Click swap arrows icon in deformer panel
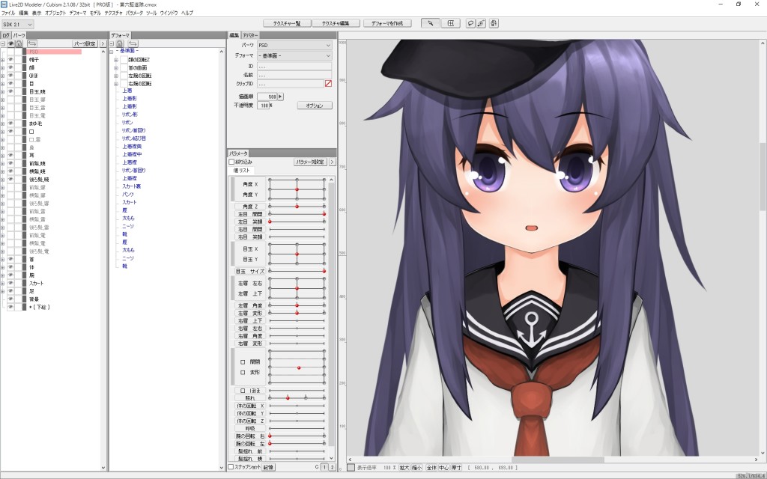This screenshot has width=767, height=479. [133, 43]
